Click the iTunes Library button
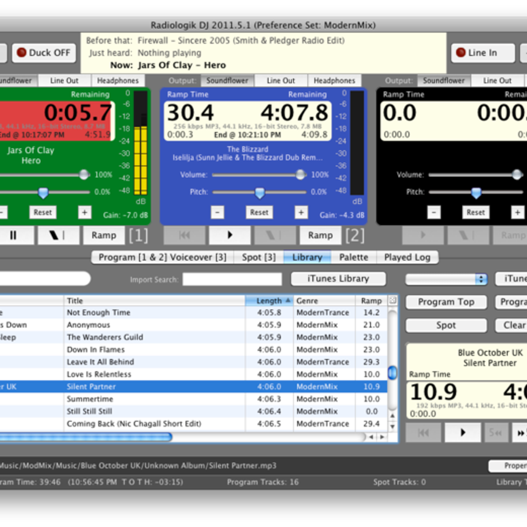This screenshot has height=527, width=527. tap(338, 279)
